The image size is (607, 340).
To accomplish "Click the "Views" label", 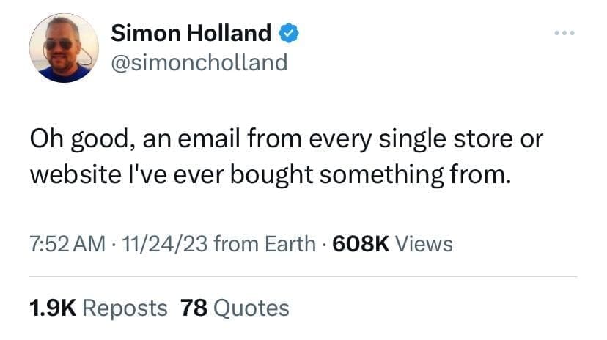I will click(x=423, y=243).
